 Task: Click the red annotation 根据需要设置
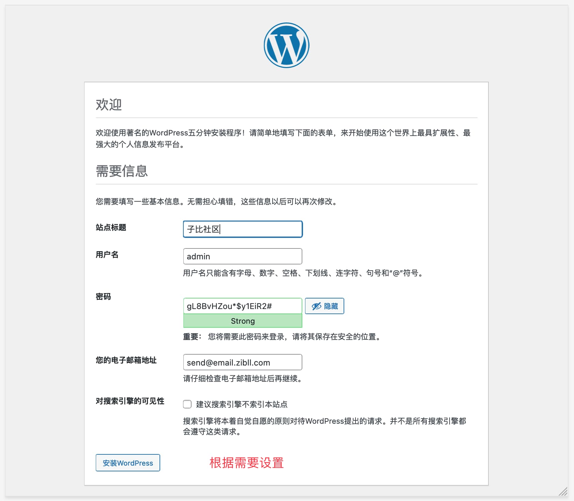pyautogui.click(x=246, y=463)
